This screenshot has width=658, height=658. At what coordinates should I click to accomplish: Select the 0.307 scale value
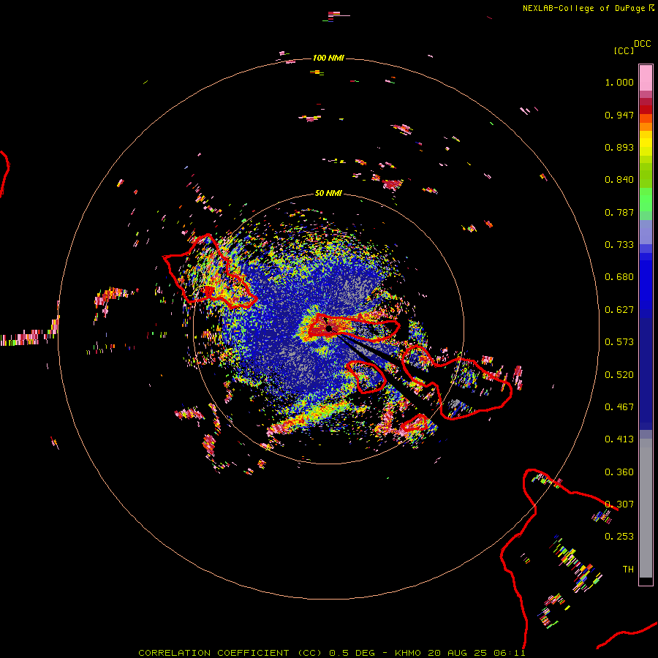pyautogui.click(x=619, y=504)
